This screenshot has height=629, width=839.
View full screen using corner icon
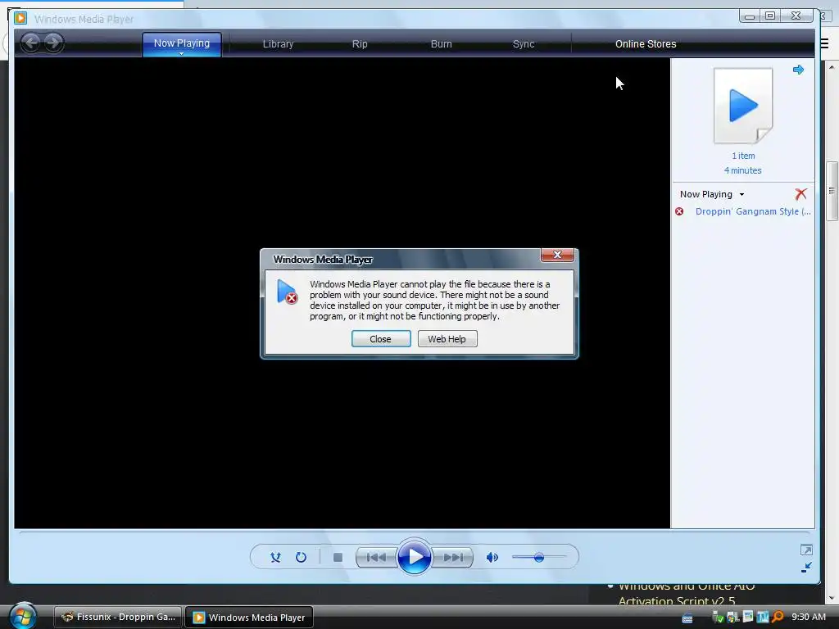[x=806, y=550]
